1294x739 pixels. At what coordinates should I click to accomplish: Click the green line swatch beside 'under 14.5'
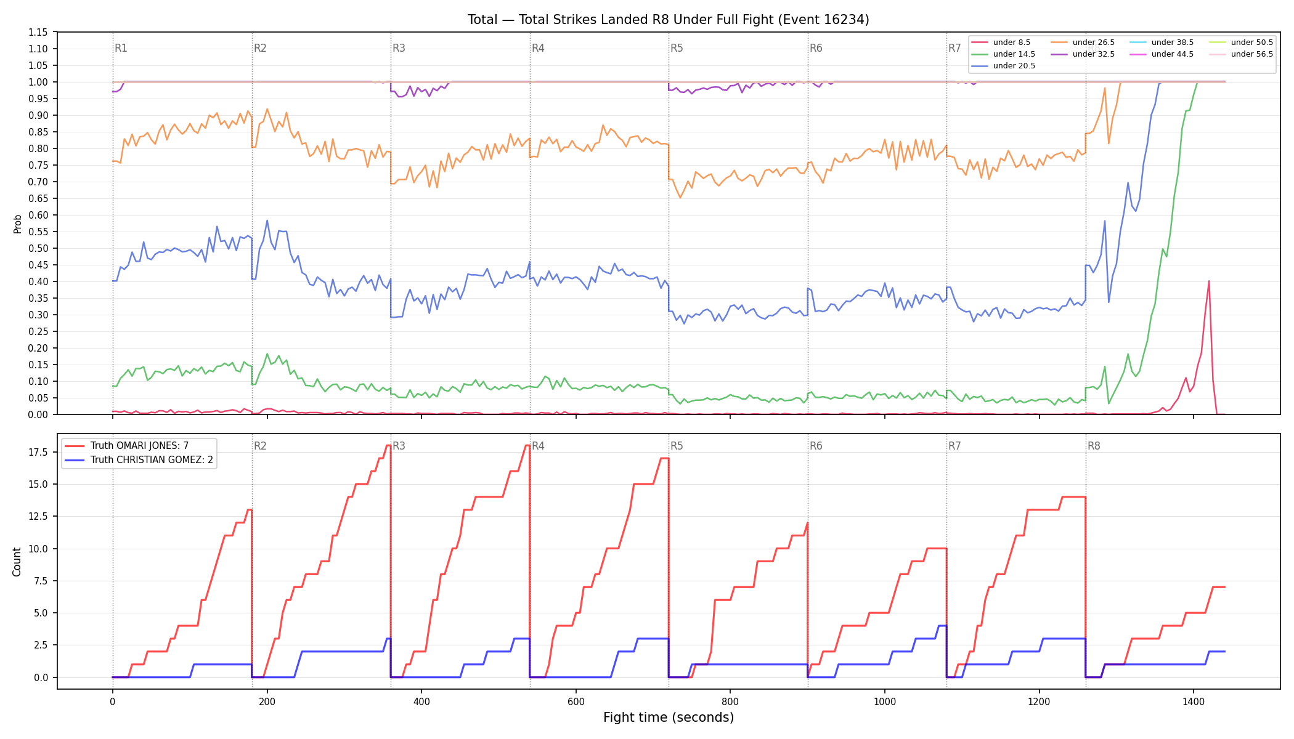[980, 54]
